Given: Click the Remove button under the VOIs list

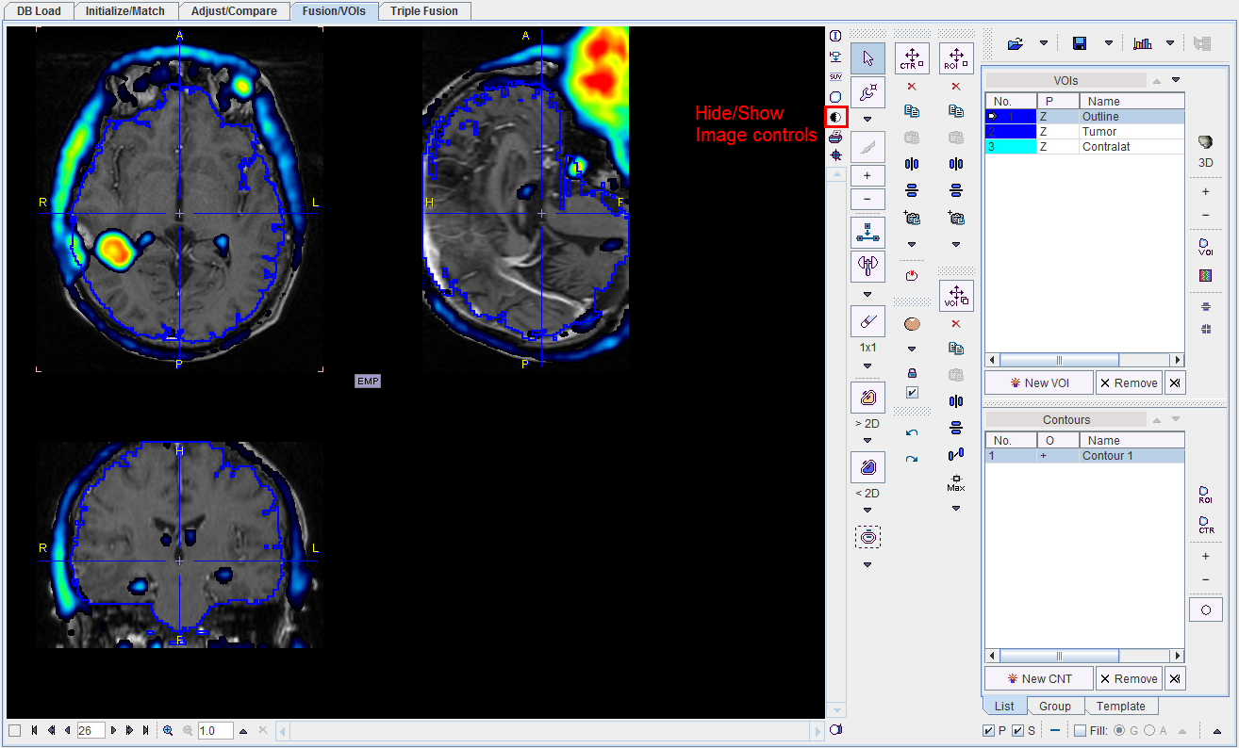Looking at the screenshot, I should (x=1129, y=382).
